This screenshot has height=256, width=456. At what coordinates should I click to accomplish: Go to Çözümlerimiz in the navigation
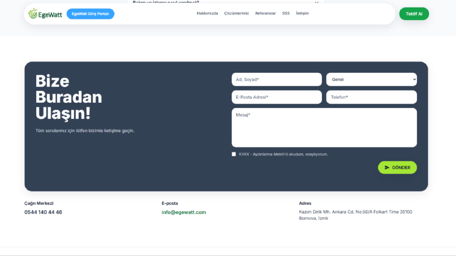236,13
